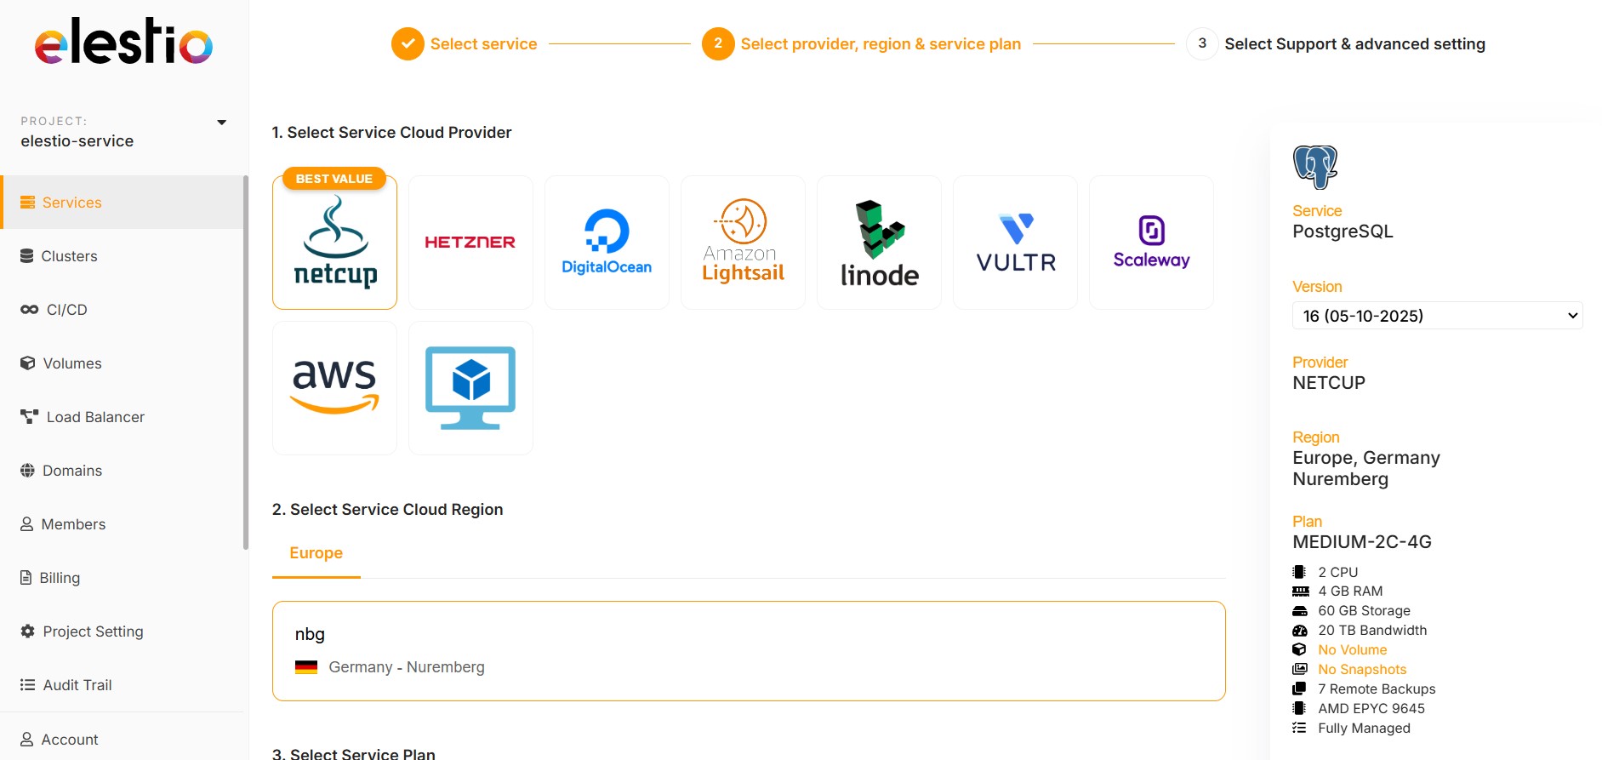This screenshot has height=760, width=1602.
Task: Pick DigitalOcean as the provider
Action: coord(607,242)
